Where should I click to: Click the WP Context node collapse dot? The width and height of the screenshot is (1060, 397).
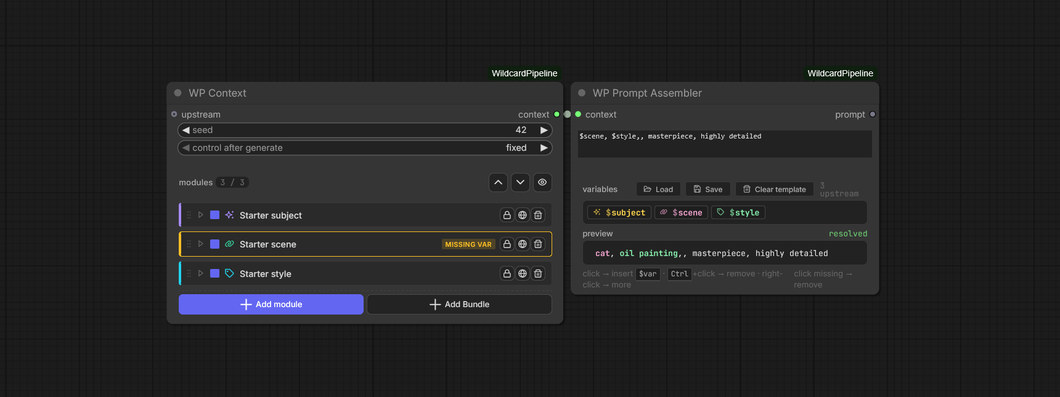[177, 93]
